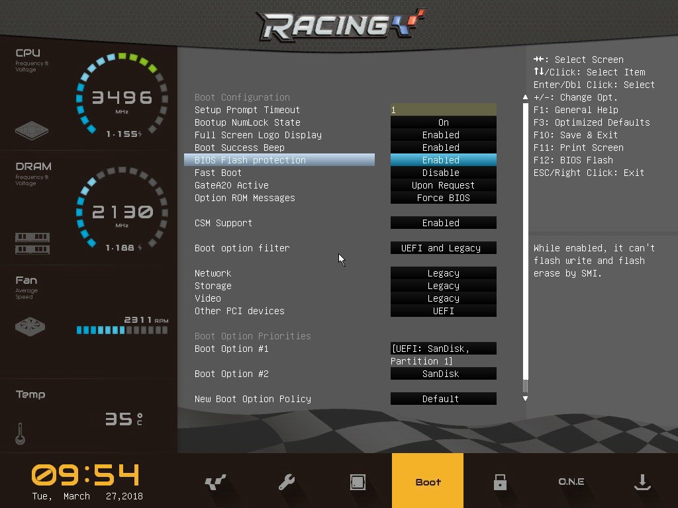The height and width of the screenshot is (508, 678).
Task: Toggle Full Screen Logo Display value
Action: [x=443, y=135]
